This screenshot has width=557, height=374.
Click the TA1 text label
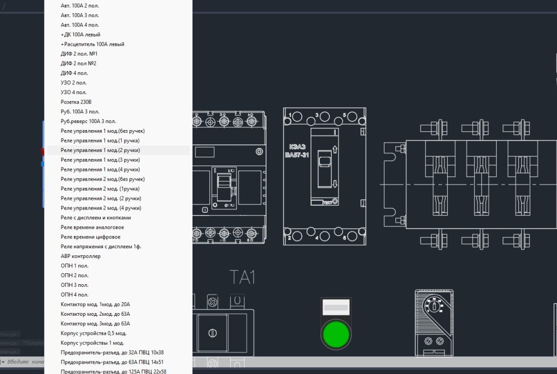click(x=242, y=277)
